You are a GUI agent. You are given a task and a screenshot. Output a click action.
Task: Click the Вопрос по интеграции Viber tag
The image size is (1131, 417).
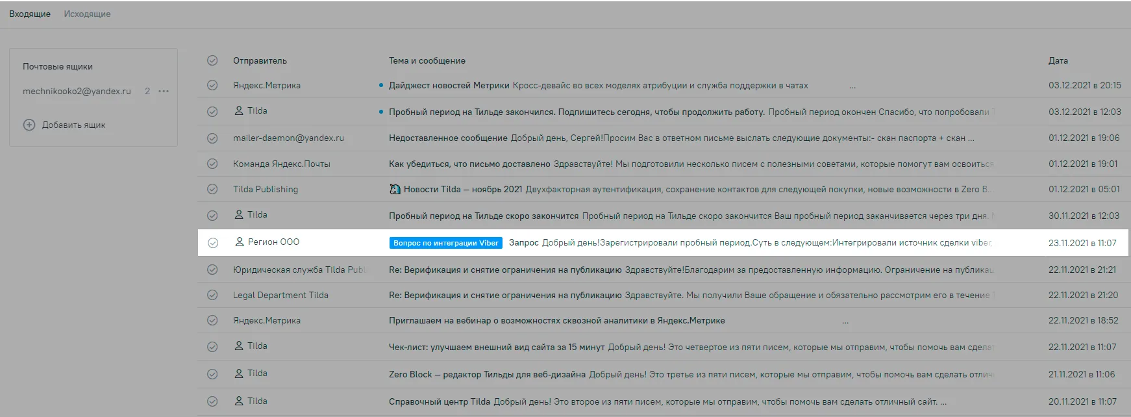click(446, 243)
